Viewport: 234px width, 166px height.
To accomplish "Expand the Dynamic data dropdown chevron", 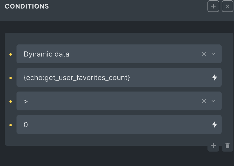I will click(213, 54).
